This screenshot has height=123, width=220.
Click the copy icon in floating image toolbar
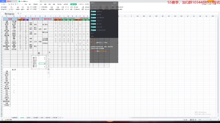coord(48,69)
